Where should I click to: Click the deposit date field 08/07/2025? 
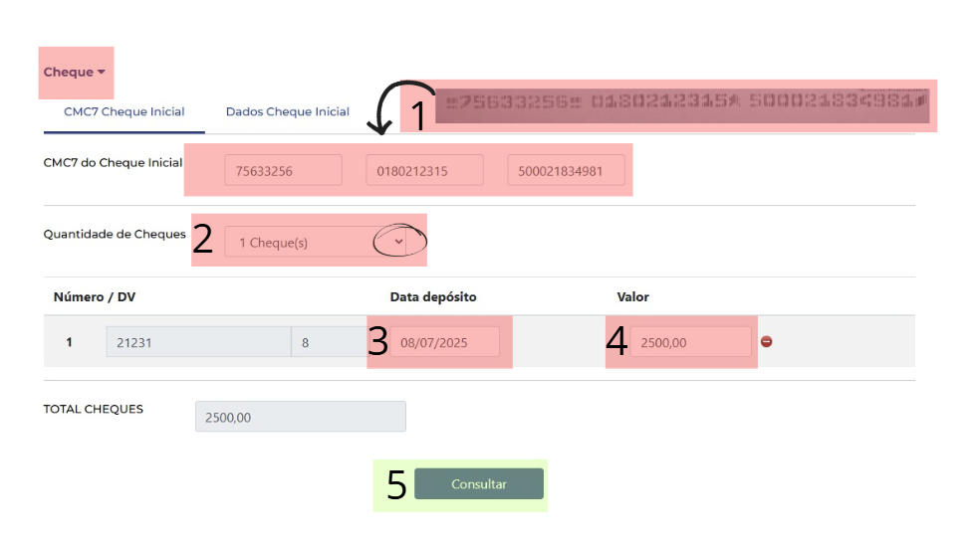[x=445, y=342]
